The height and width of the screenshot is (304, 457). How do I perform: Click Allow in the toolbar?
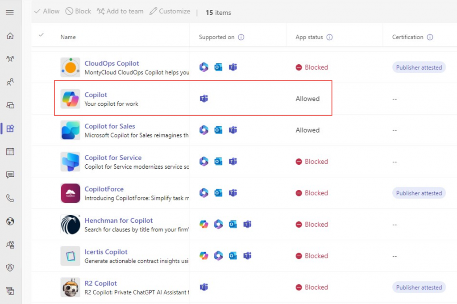coord(47,11)
